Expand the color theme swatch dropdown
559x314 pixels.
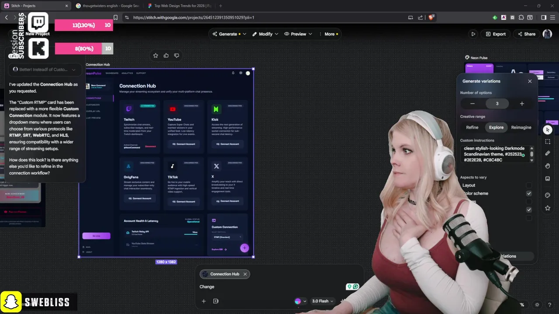300,301
